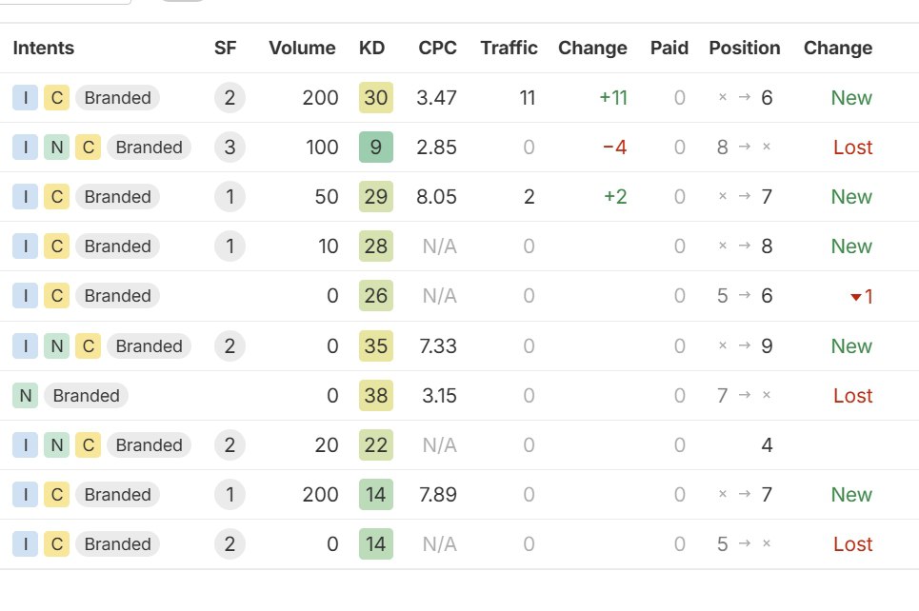
Task: Click the Branded tag in the KD 35 row
Action: [149, 346]
